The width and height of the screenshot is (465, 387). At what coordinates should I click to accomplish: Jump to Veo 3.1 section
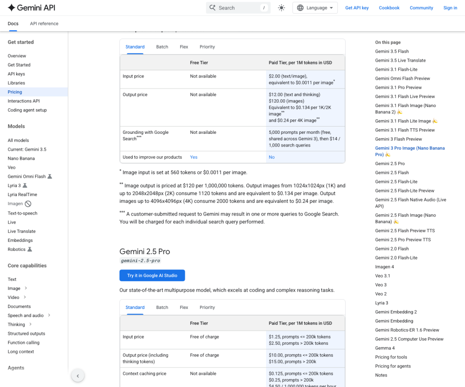tap(382, 275)
